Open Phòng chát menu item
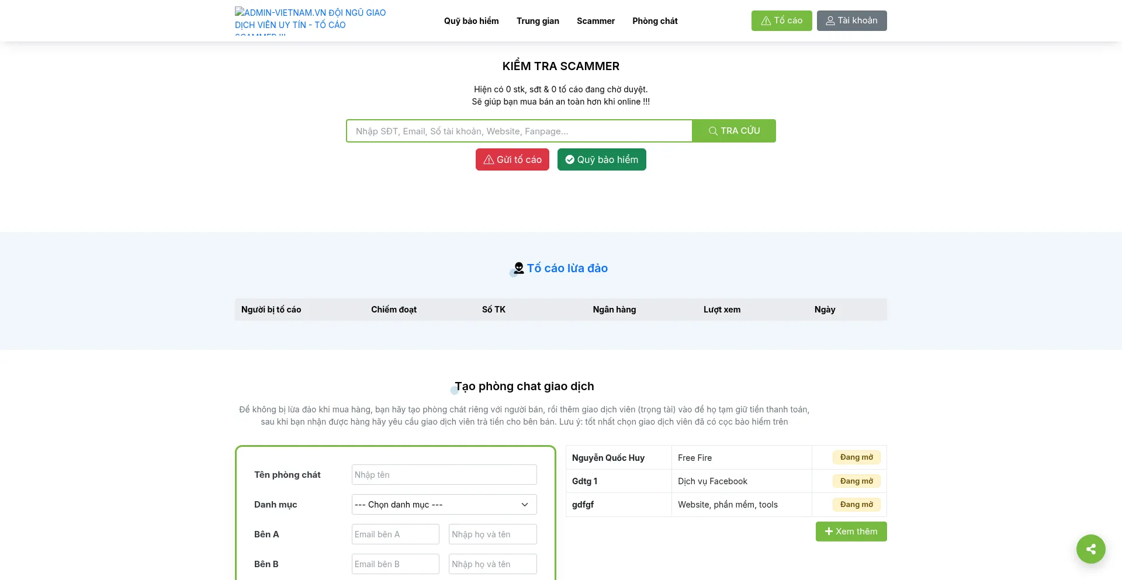Image resolution: width=1122 pixels, height=580 pixels. (654, 21)
